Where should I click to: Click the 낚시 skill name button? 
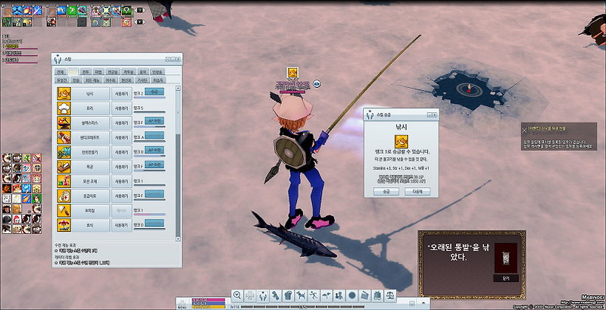91,93
